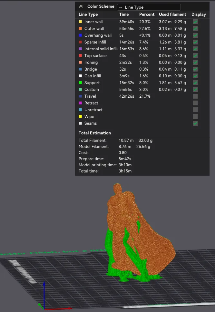
Task: Enable Wipe display checkbox
Action: pyautogui.click(x=195, y=117)
